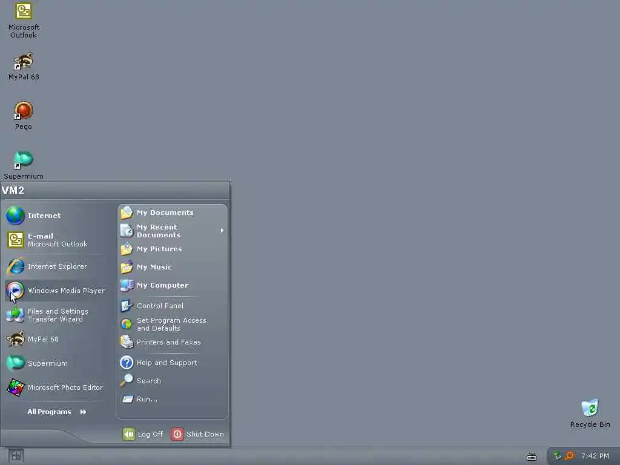Click the "Search" text in Start menu
620x465 pixels.
point(149,381)
